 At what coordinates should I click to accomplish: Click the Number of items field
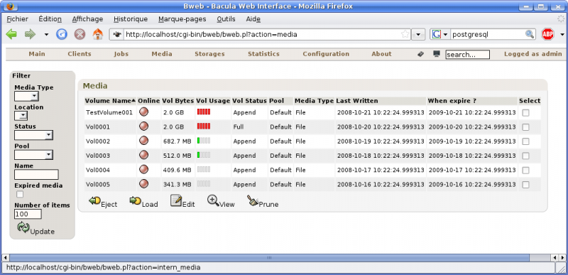click(28, 214)
